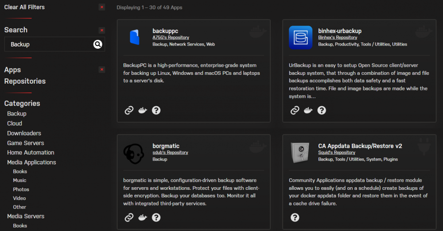Viewport: 443px width, 231px height.
Task: Open A75G's Repository link
Action: click(x=171, y=37)
